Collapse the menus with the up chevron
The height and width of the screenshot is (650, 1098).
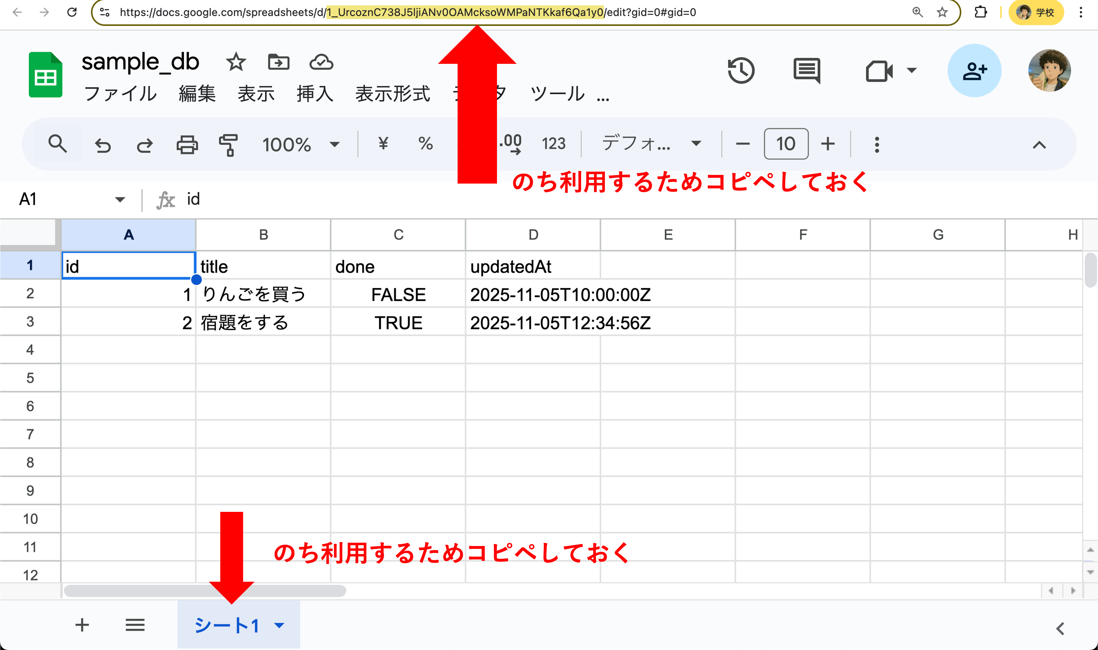(1039, 145)
